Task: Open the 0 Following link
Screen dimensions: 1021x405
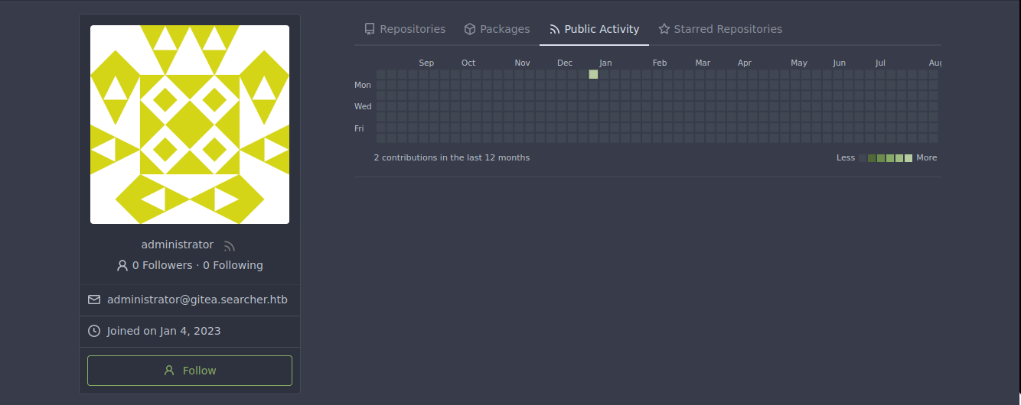Action: click(x=233, y=265)
